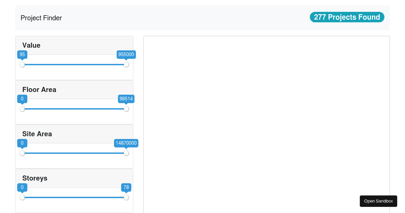Click the middle of the Value slider track

(x=74, y=65)
